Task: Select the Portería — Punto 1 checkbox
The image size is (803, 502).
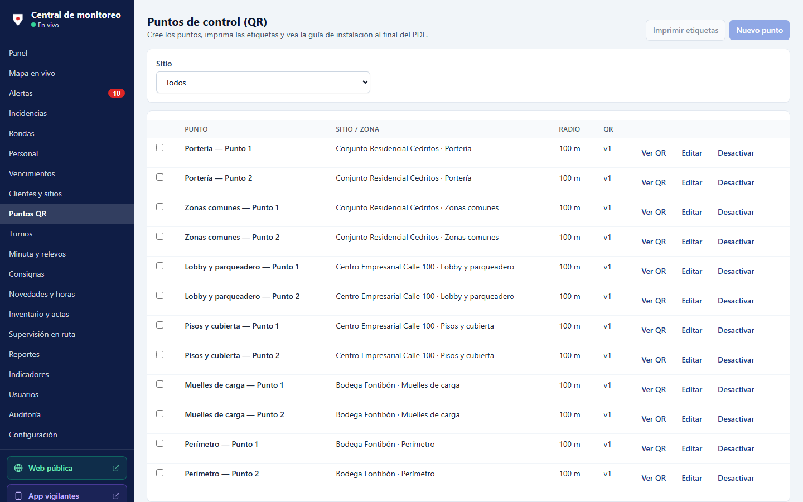Action: (160, 148)
